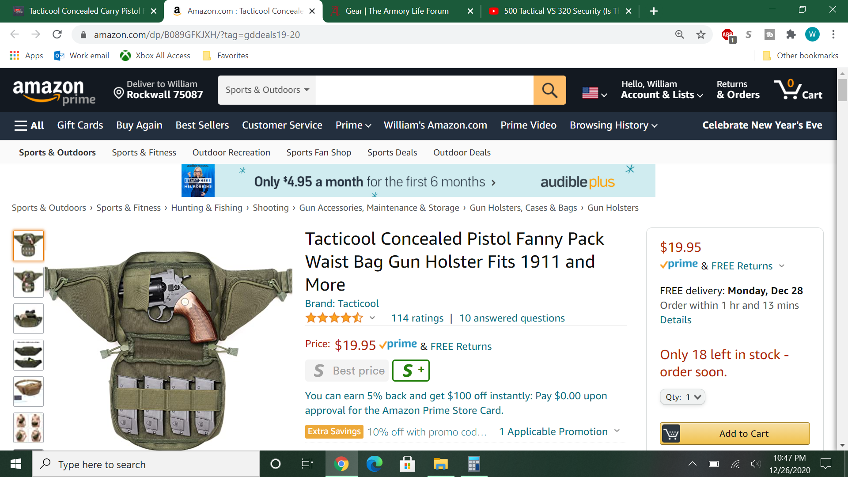848x477 pixels.
Task: Reload the page with the refresh icon
Action: pos(57,34)
